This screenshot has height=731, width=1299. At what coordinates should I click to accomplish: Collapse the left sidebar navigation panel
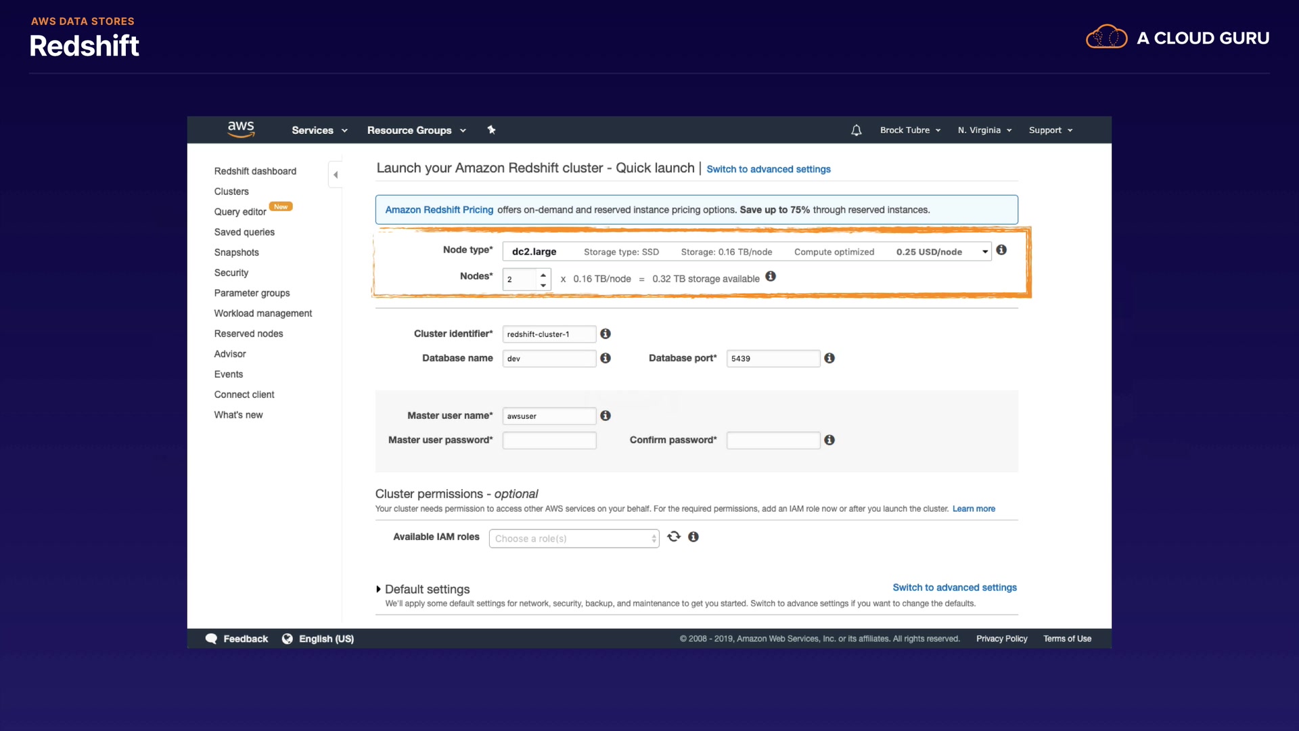tap(336, 175)
